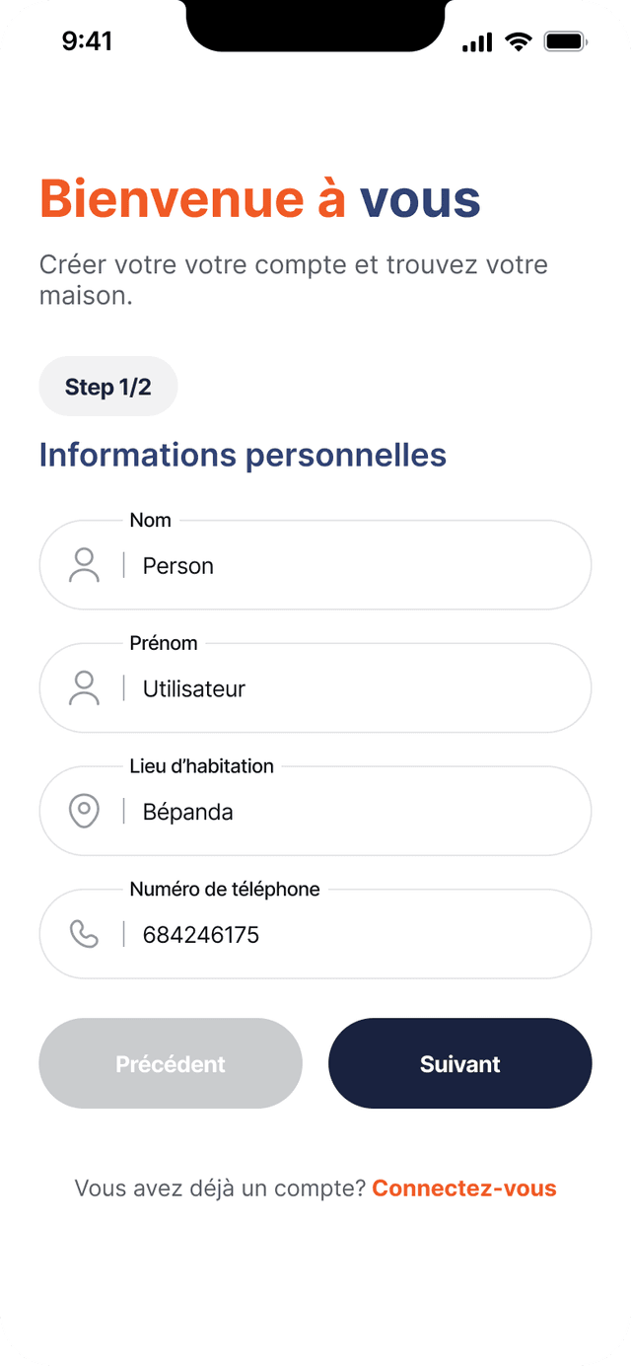Tap the Wi-Fi status icon

[518, 41]
